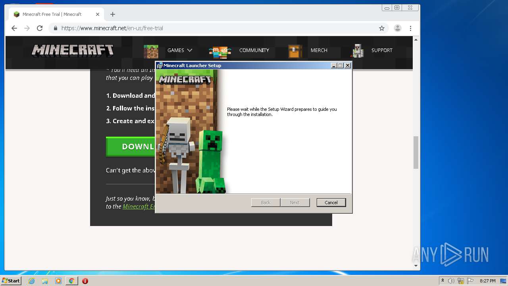This screenshot has width=508, height=286.
Task: Close the Minecraft Free Trial tab
Action: (98, 14)
